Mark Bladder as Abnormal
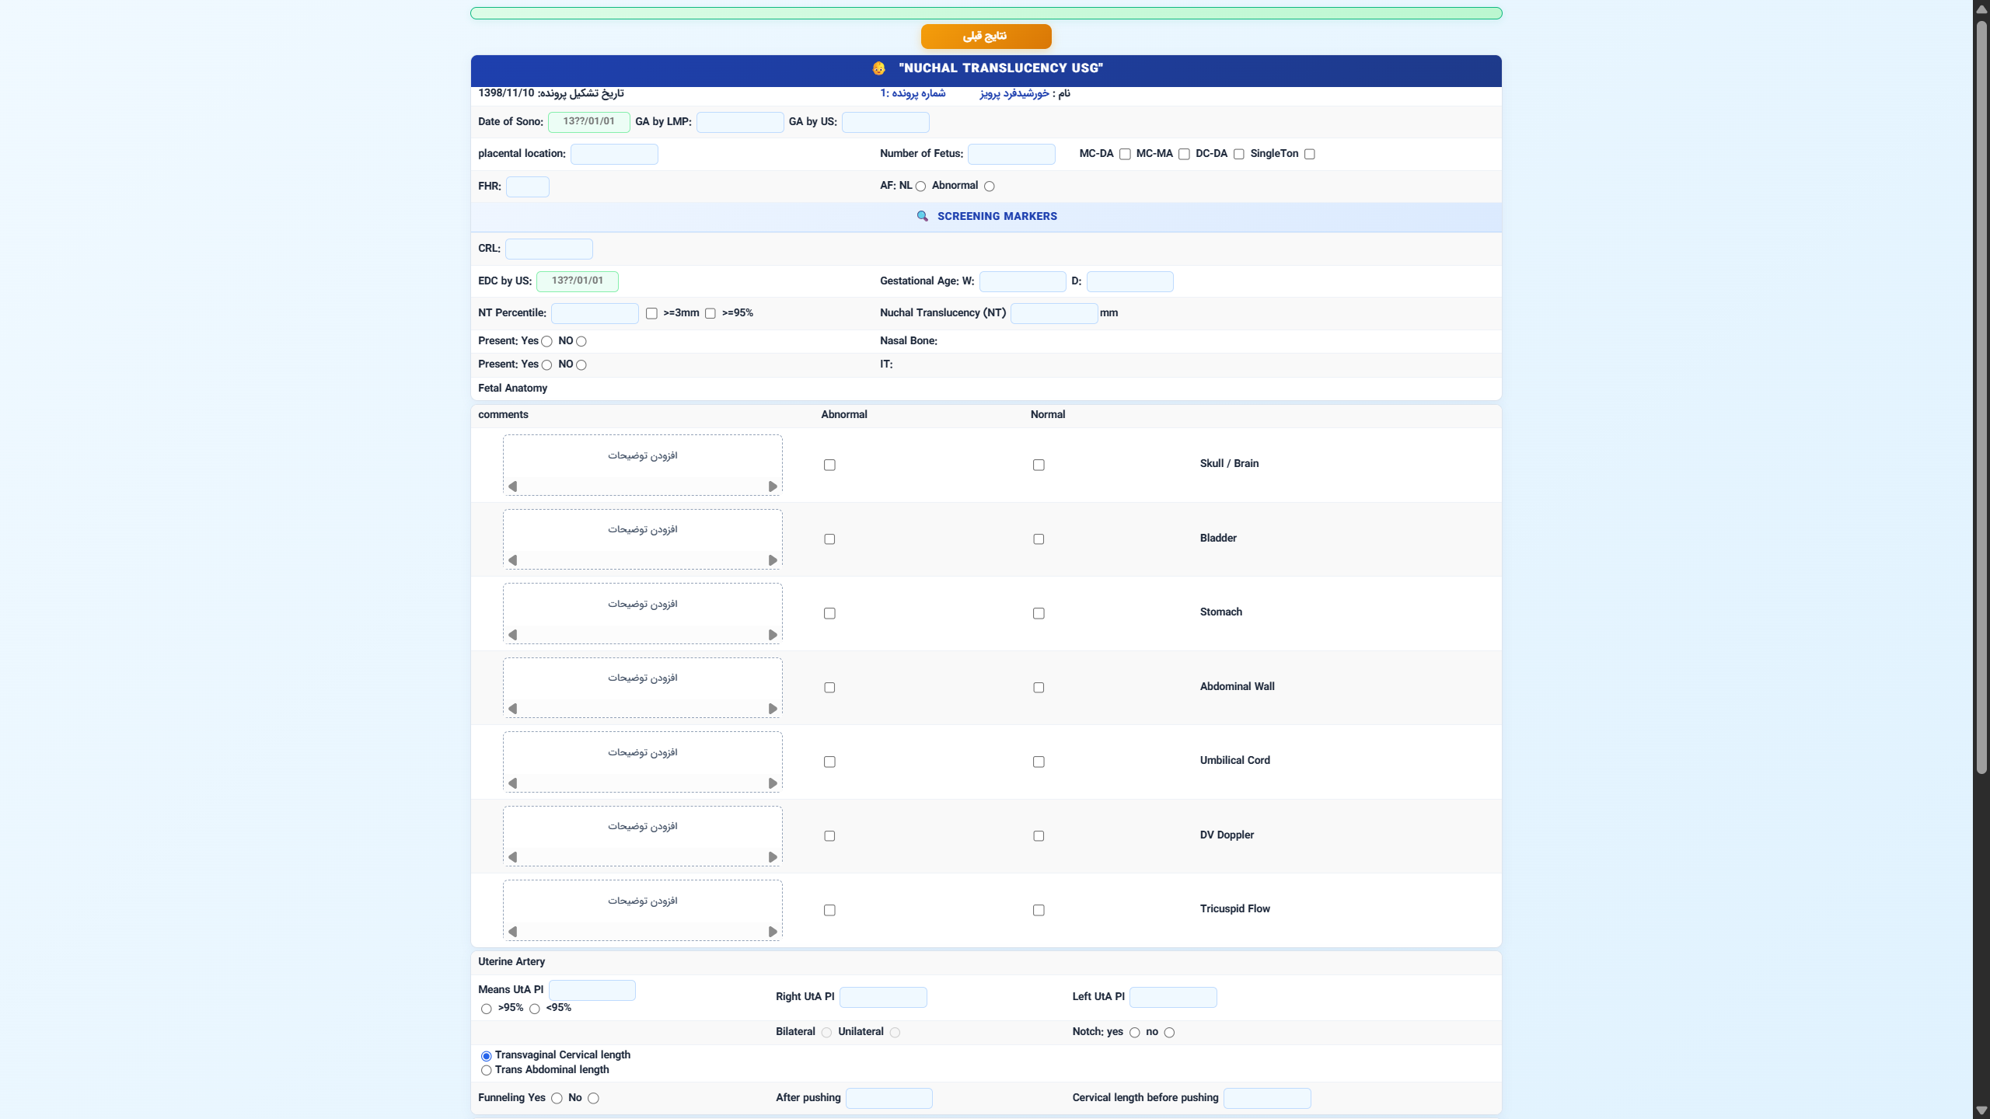Viewport: 1990px width, 1119px height. [829, 539]
